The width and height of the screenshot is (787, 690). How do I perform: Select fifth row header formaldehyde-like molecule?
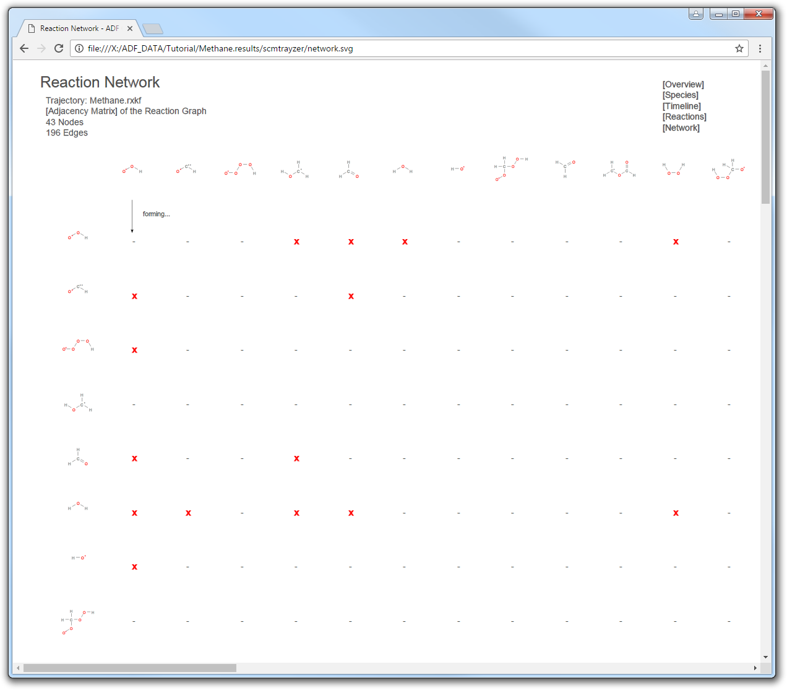(x=78, y=456)
